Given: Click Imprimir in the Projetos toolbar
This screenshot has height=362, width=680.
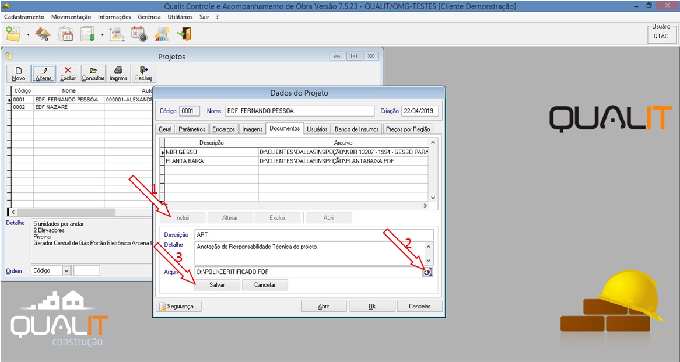Looking at the screenshot, I should point(118,73).
